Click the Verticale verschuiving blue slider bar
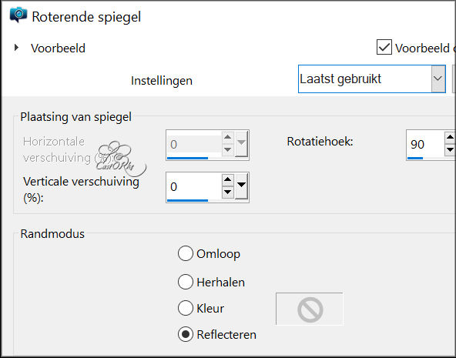Screen dimensions: 456x358 pos(188,200)
